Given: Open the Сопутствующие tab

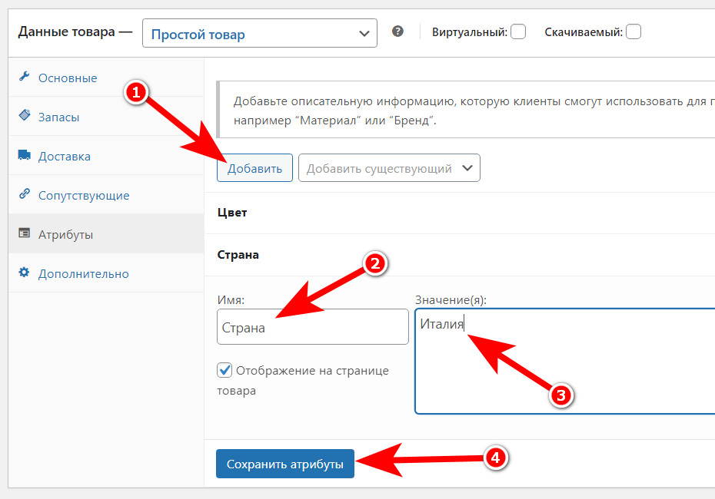Looking at the screenshot, I should click(x=106, y=195).
